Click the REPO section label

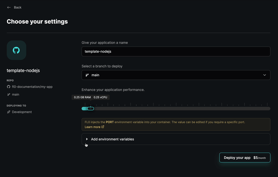[10, 80]
